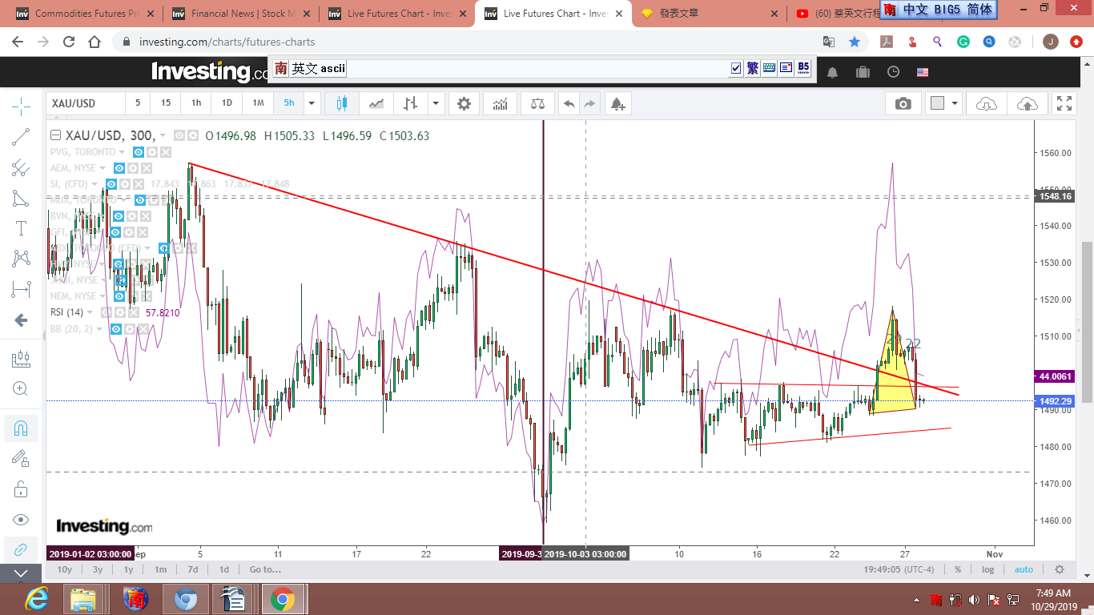1094x615 pixels.
Task: Click the XAU/USD symbol search field
Action: [x=84, y=103]
